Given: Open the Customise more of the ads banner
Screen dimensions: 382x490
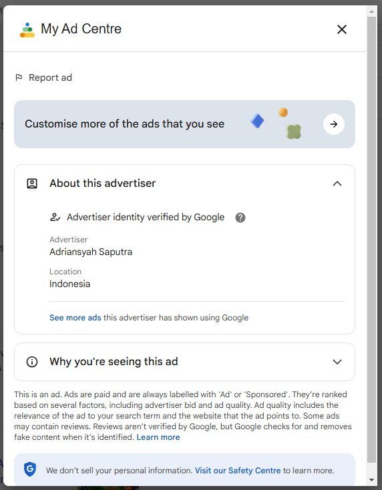Looking at the screenshot, I should pyautogui.click(x=184, y=124).
